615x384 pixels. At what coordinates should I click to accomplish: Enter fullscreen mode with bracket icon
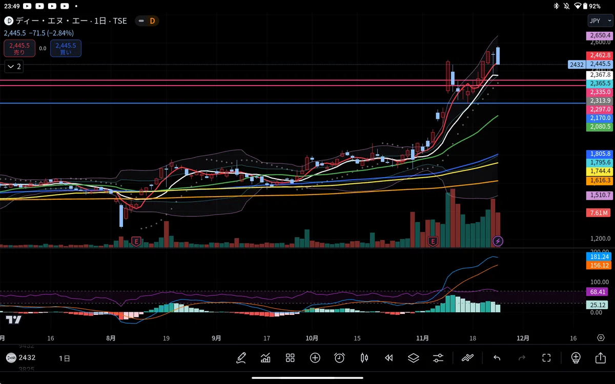(x=546, y=358)
